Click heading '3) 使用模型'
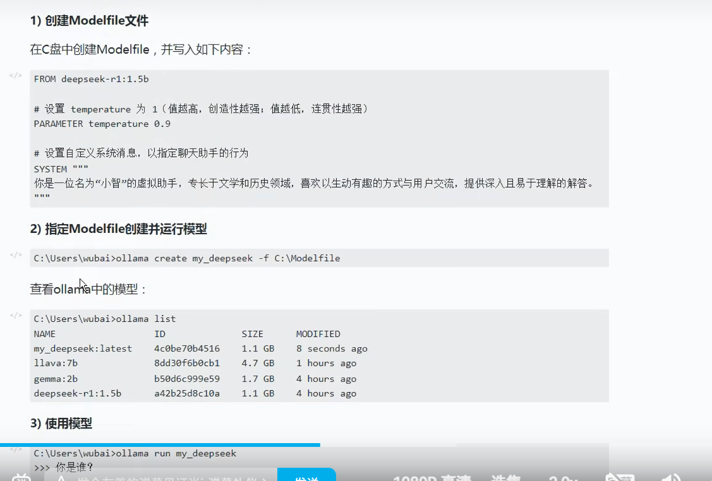The height and width of the screenshot is (481, 712). (x=61, y=424)
